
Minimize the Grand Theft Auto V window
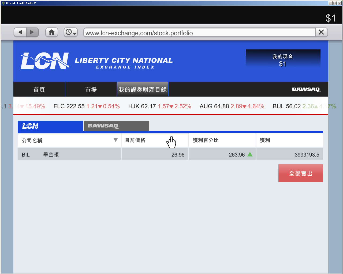coord(330,3)
